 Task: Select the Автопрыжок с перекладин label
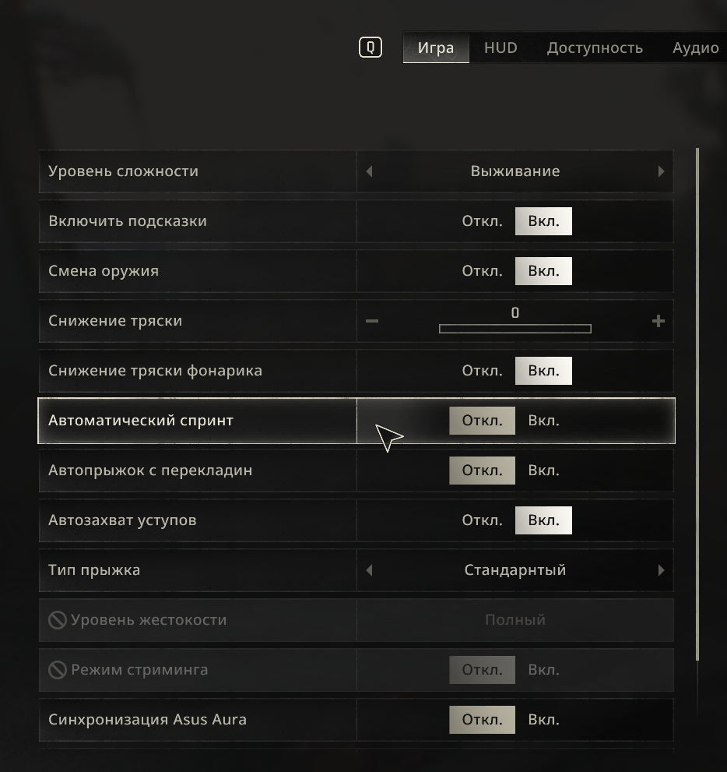pyautogui.click(x=150, y=471)
